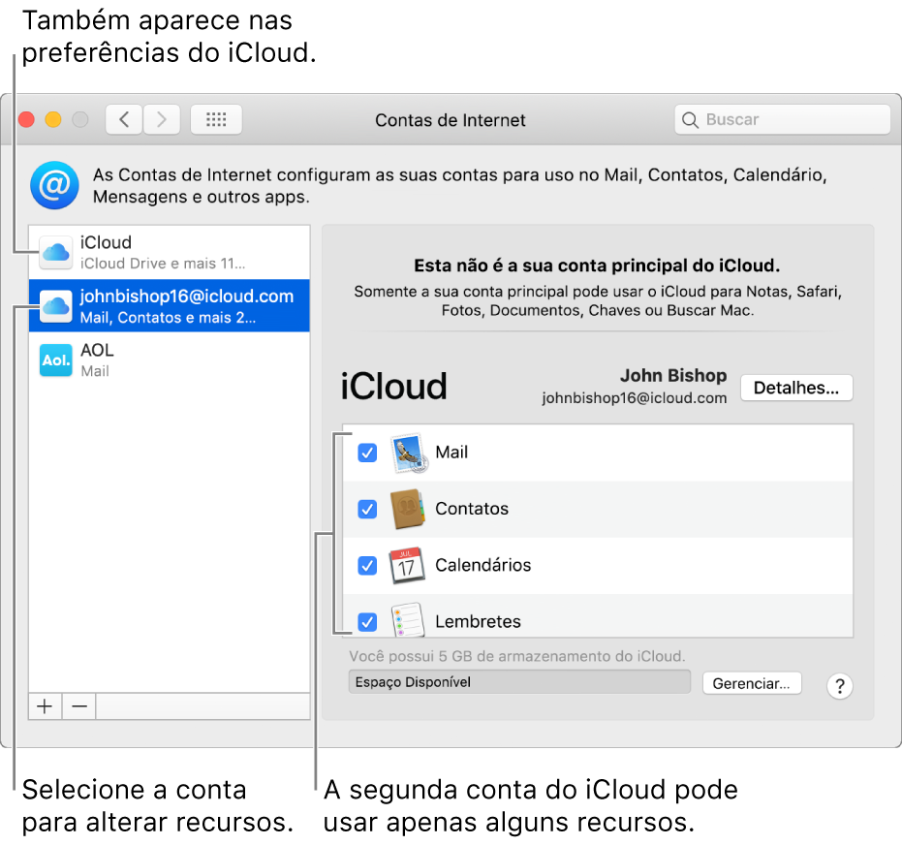Disable the Mail checkbox for iCloud
The image size is (902, 845).
tap(367, 452)
